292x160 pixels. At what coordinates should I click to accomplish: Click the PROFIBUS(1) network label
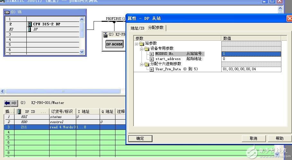tap(115, 19)
